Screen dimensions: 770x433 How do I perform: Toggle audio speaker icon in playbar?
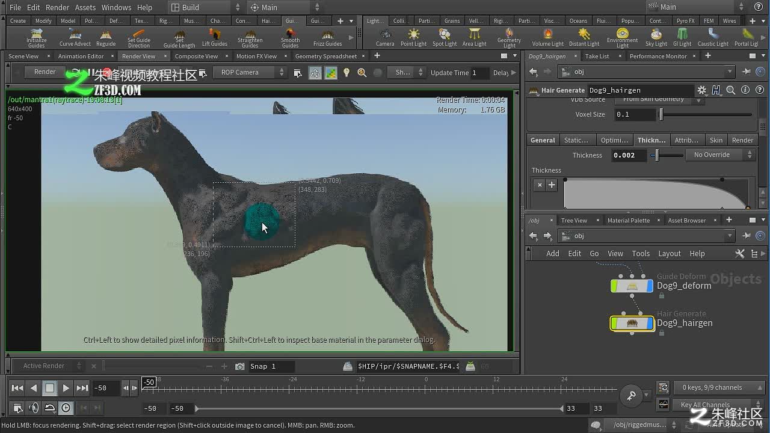pyautogui.click(x=34, y=408)
